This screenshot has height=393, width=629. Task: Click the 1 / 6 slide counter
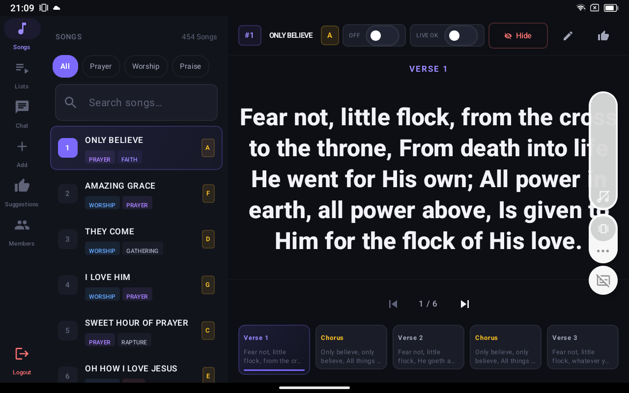[x=428, y=304]
